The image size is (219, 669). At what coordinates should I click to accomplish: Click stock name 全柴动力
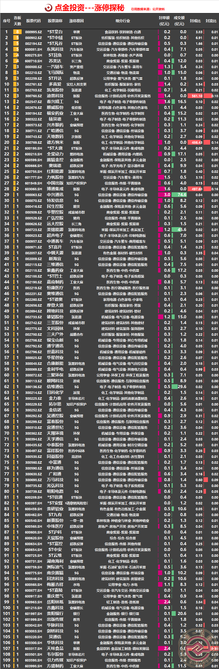click(55, 154)
